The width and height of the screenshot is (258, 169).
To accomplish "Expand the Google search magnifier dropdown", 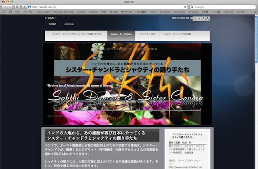I will click(x=192, y=7).
